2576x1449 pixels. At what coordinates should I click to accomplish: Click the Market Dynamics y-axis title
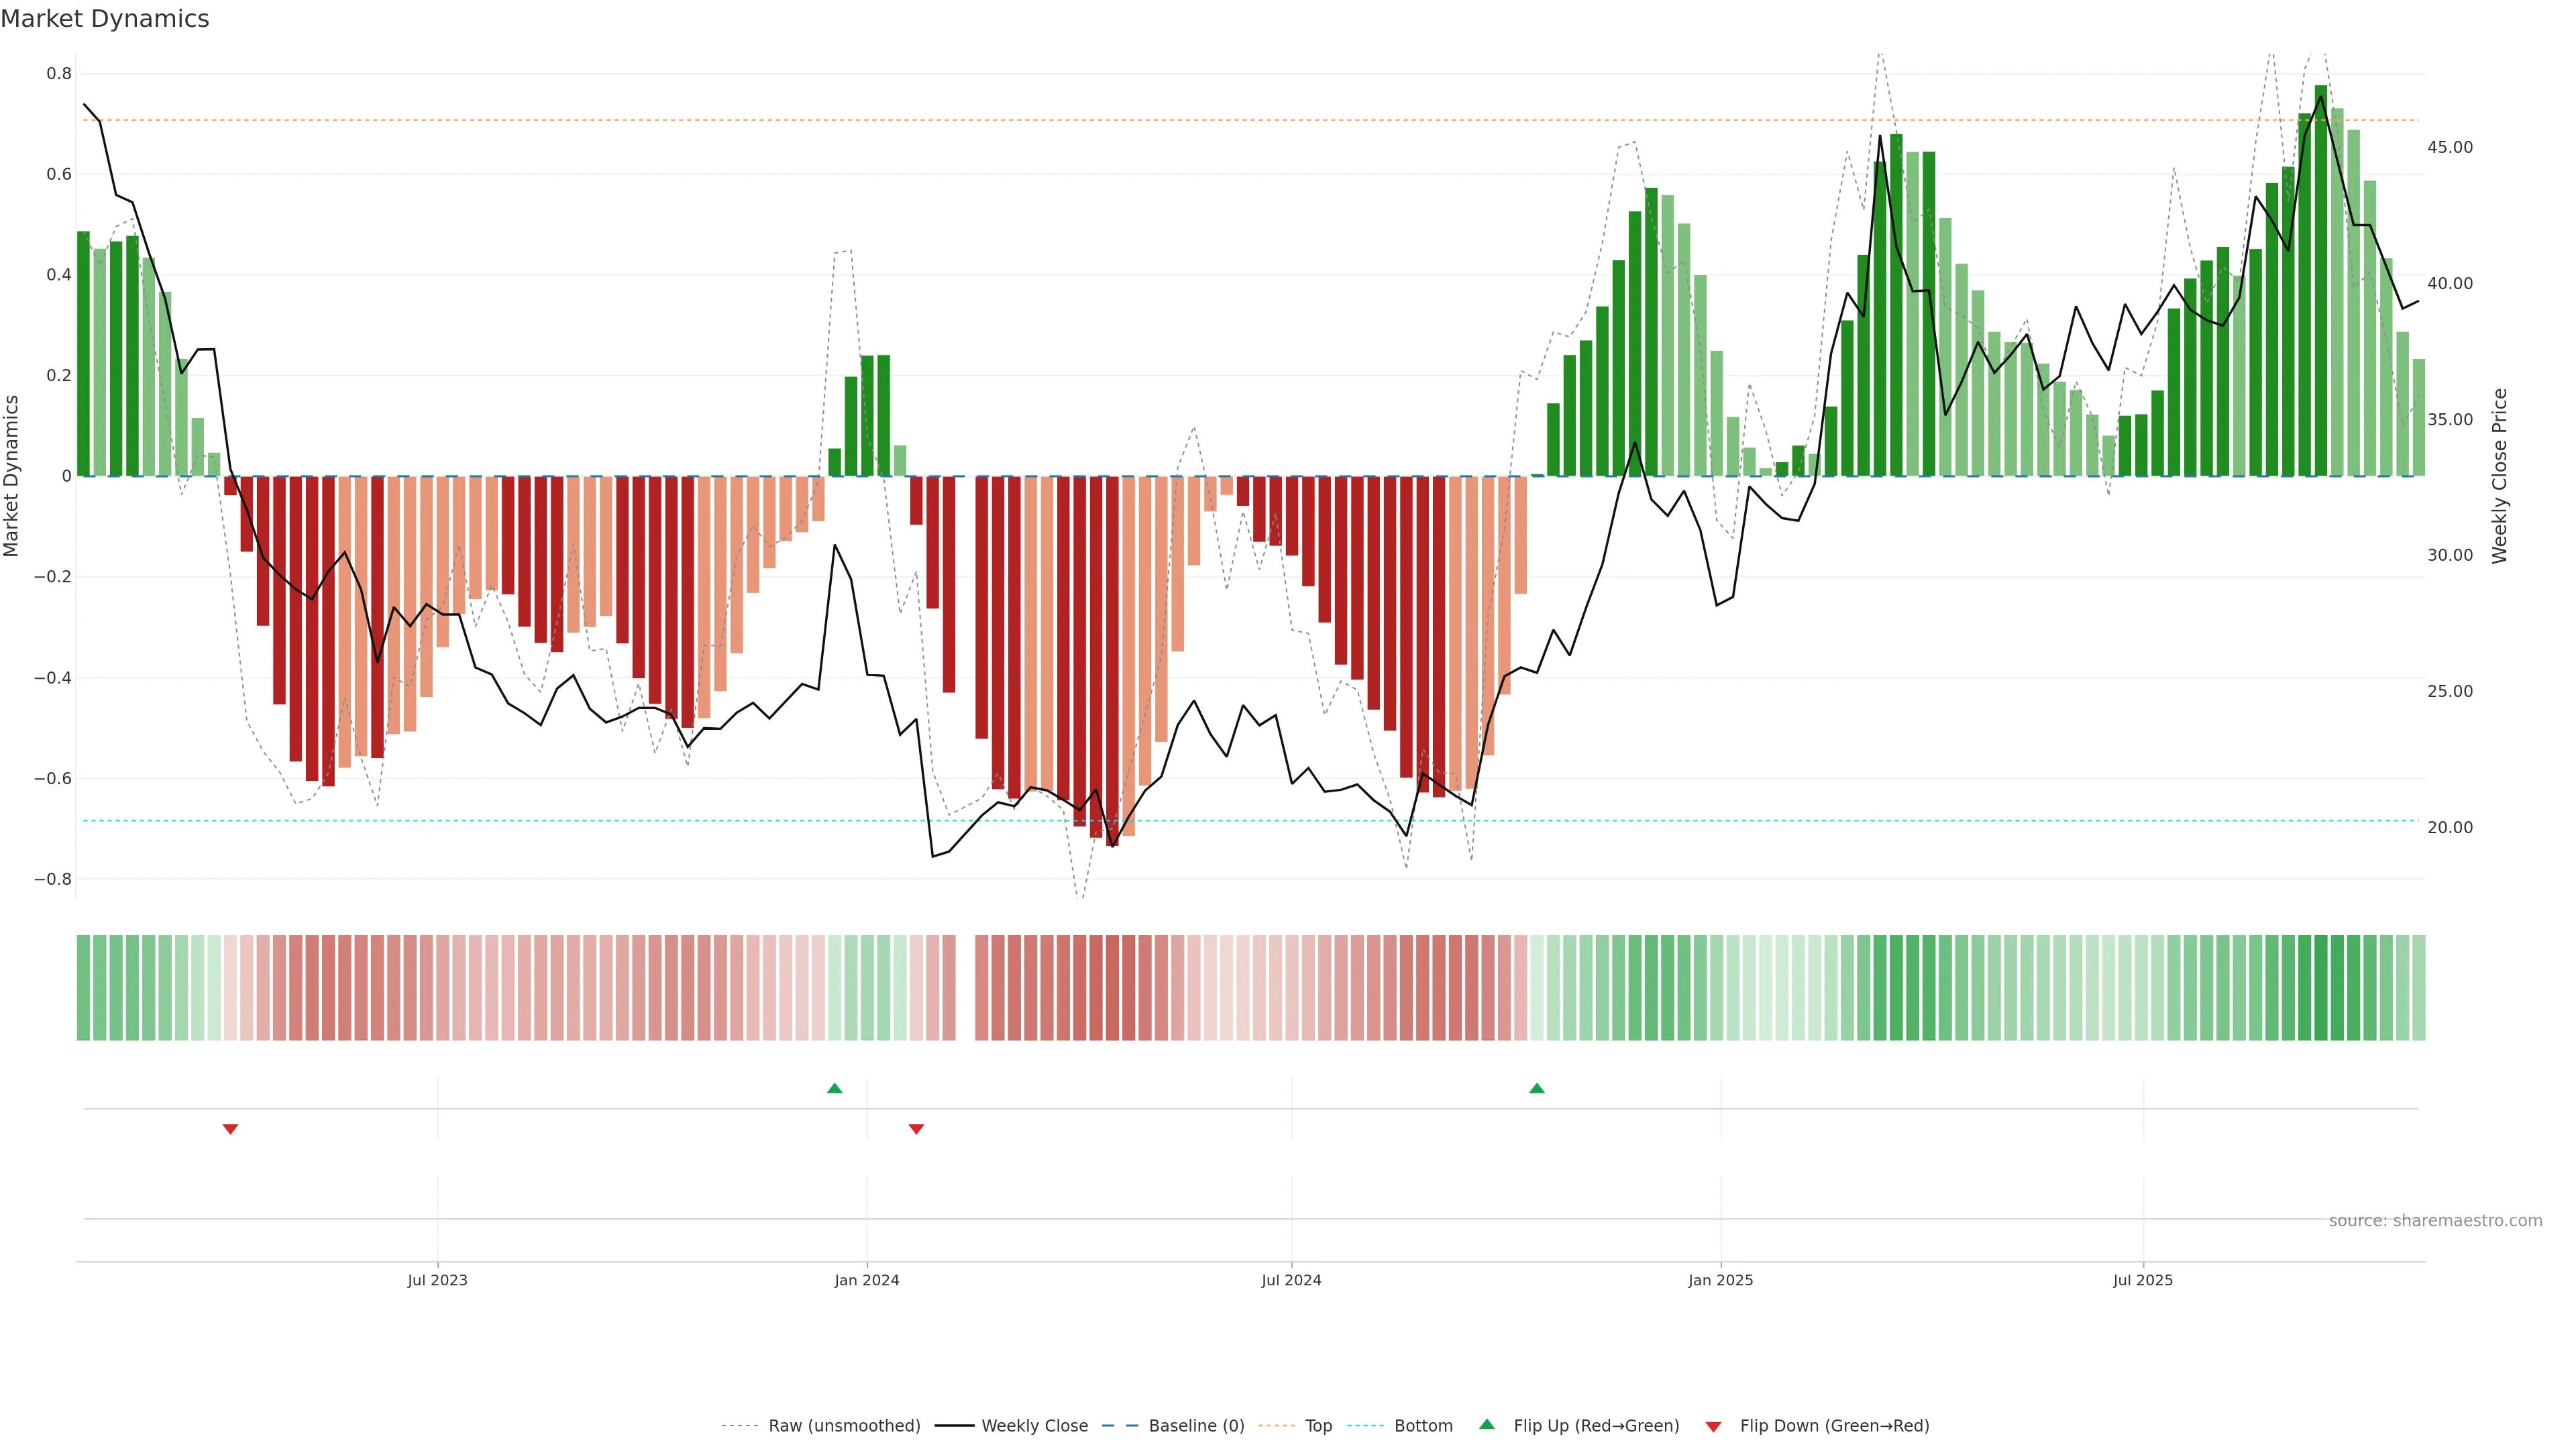click(x=12, y=476)
